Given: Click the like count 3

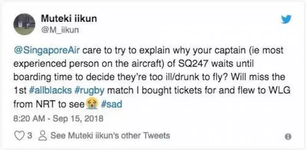Looking at the screenshot, I should click(x=30, y=135).
